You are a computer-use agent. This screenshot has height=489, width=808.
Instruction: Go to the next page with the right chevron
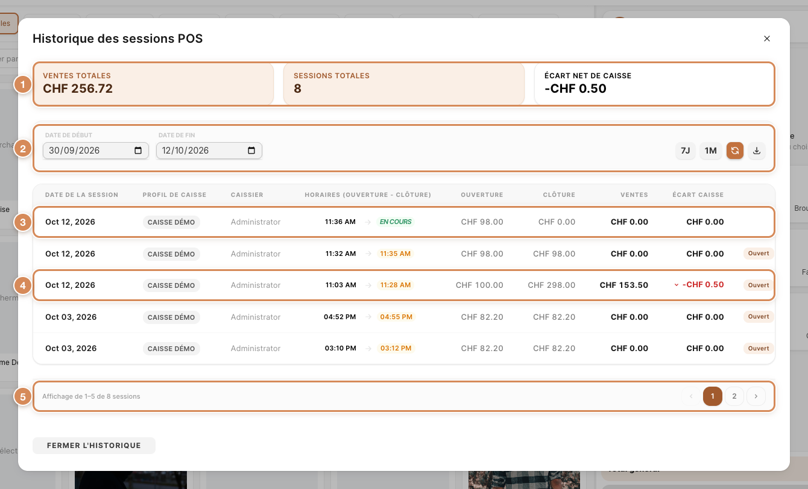(x=756, y=396)
